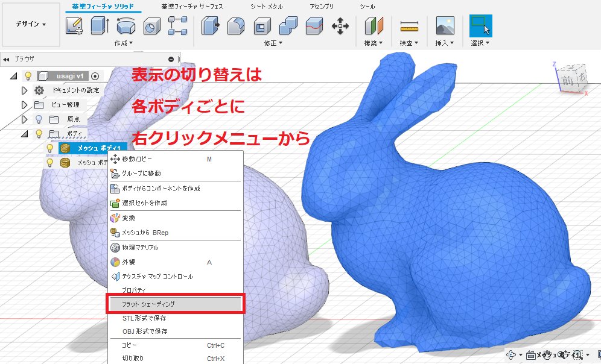Open the 検査 dropdown menu
The height and width of the screenshot is (364, 601).
pos(409,43)
